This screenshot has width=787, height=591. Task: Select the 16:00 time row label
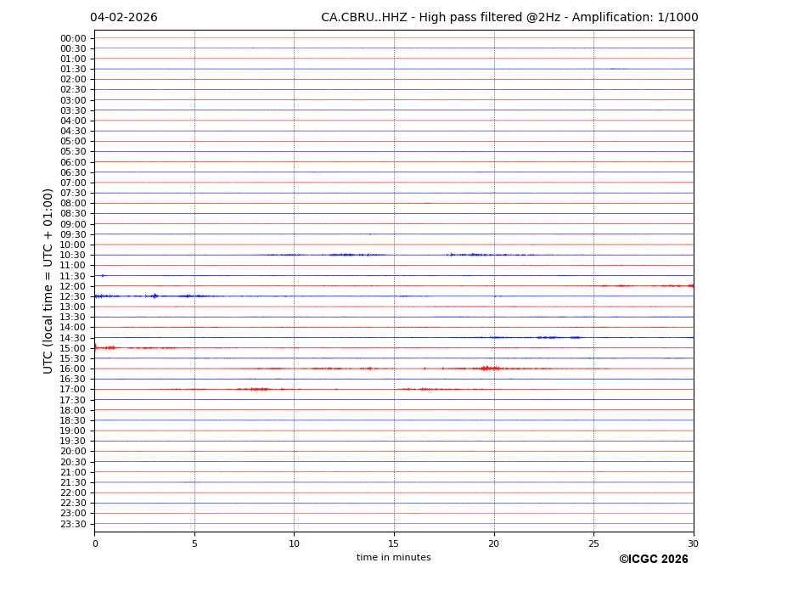point(72,369)
